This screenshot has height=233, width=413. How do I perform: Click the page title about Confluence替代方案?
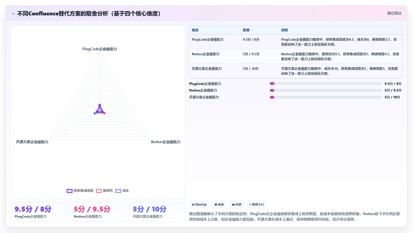click(x=89, y=13)
